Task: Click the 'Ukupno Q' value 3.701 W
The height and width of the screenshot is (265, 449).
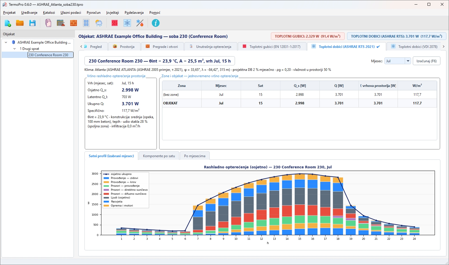Action: click(130, 104)
